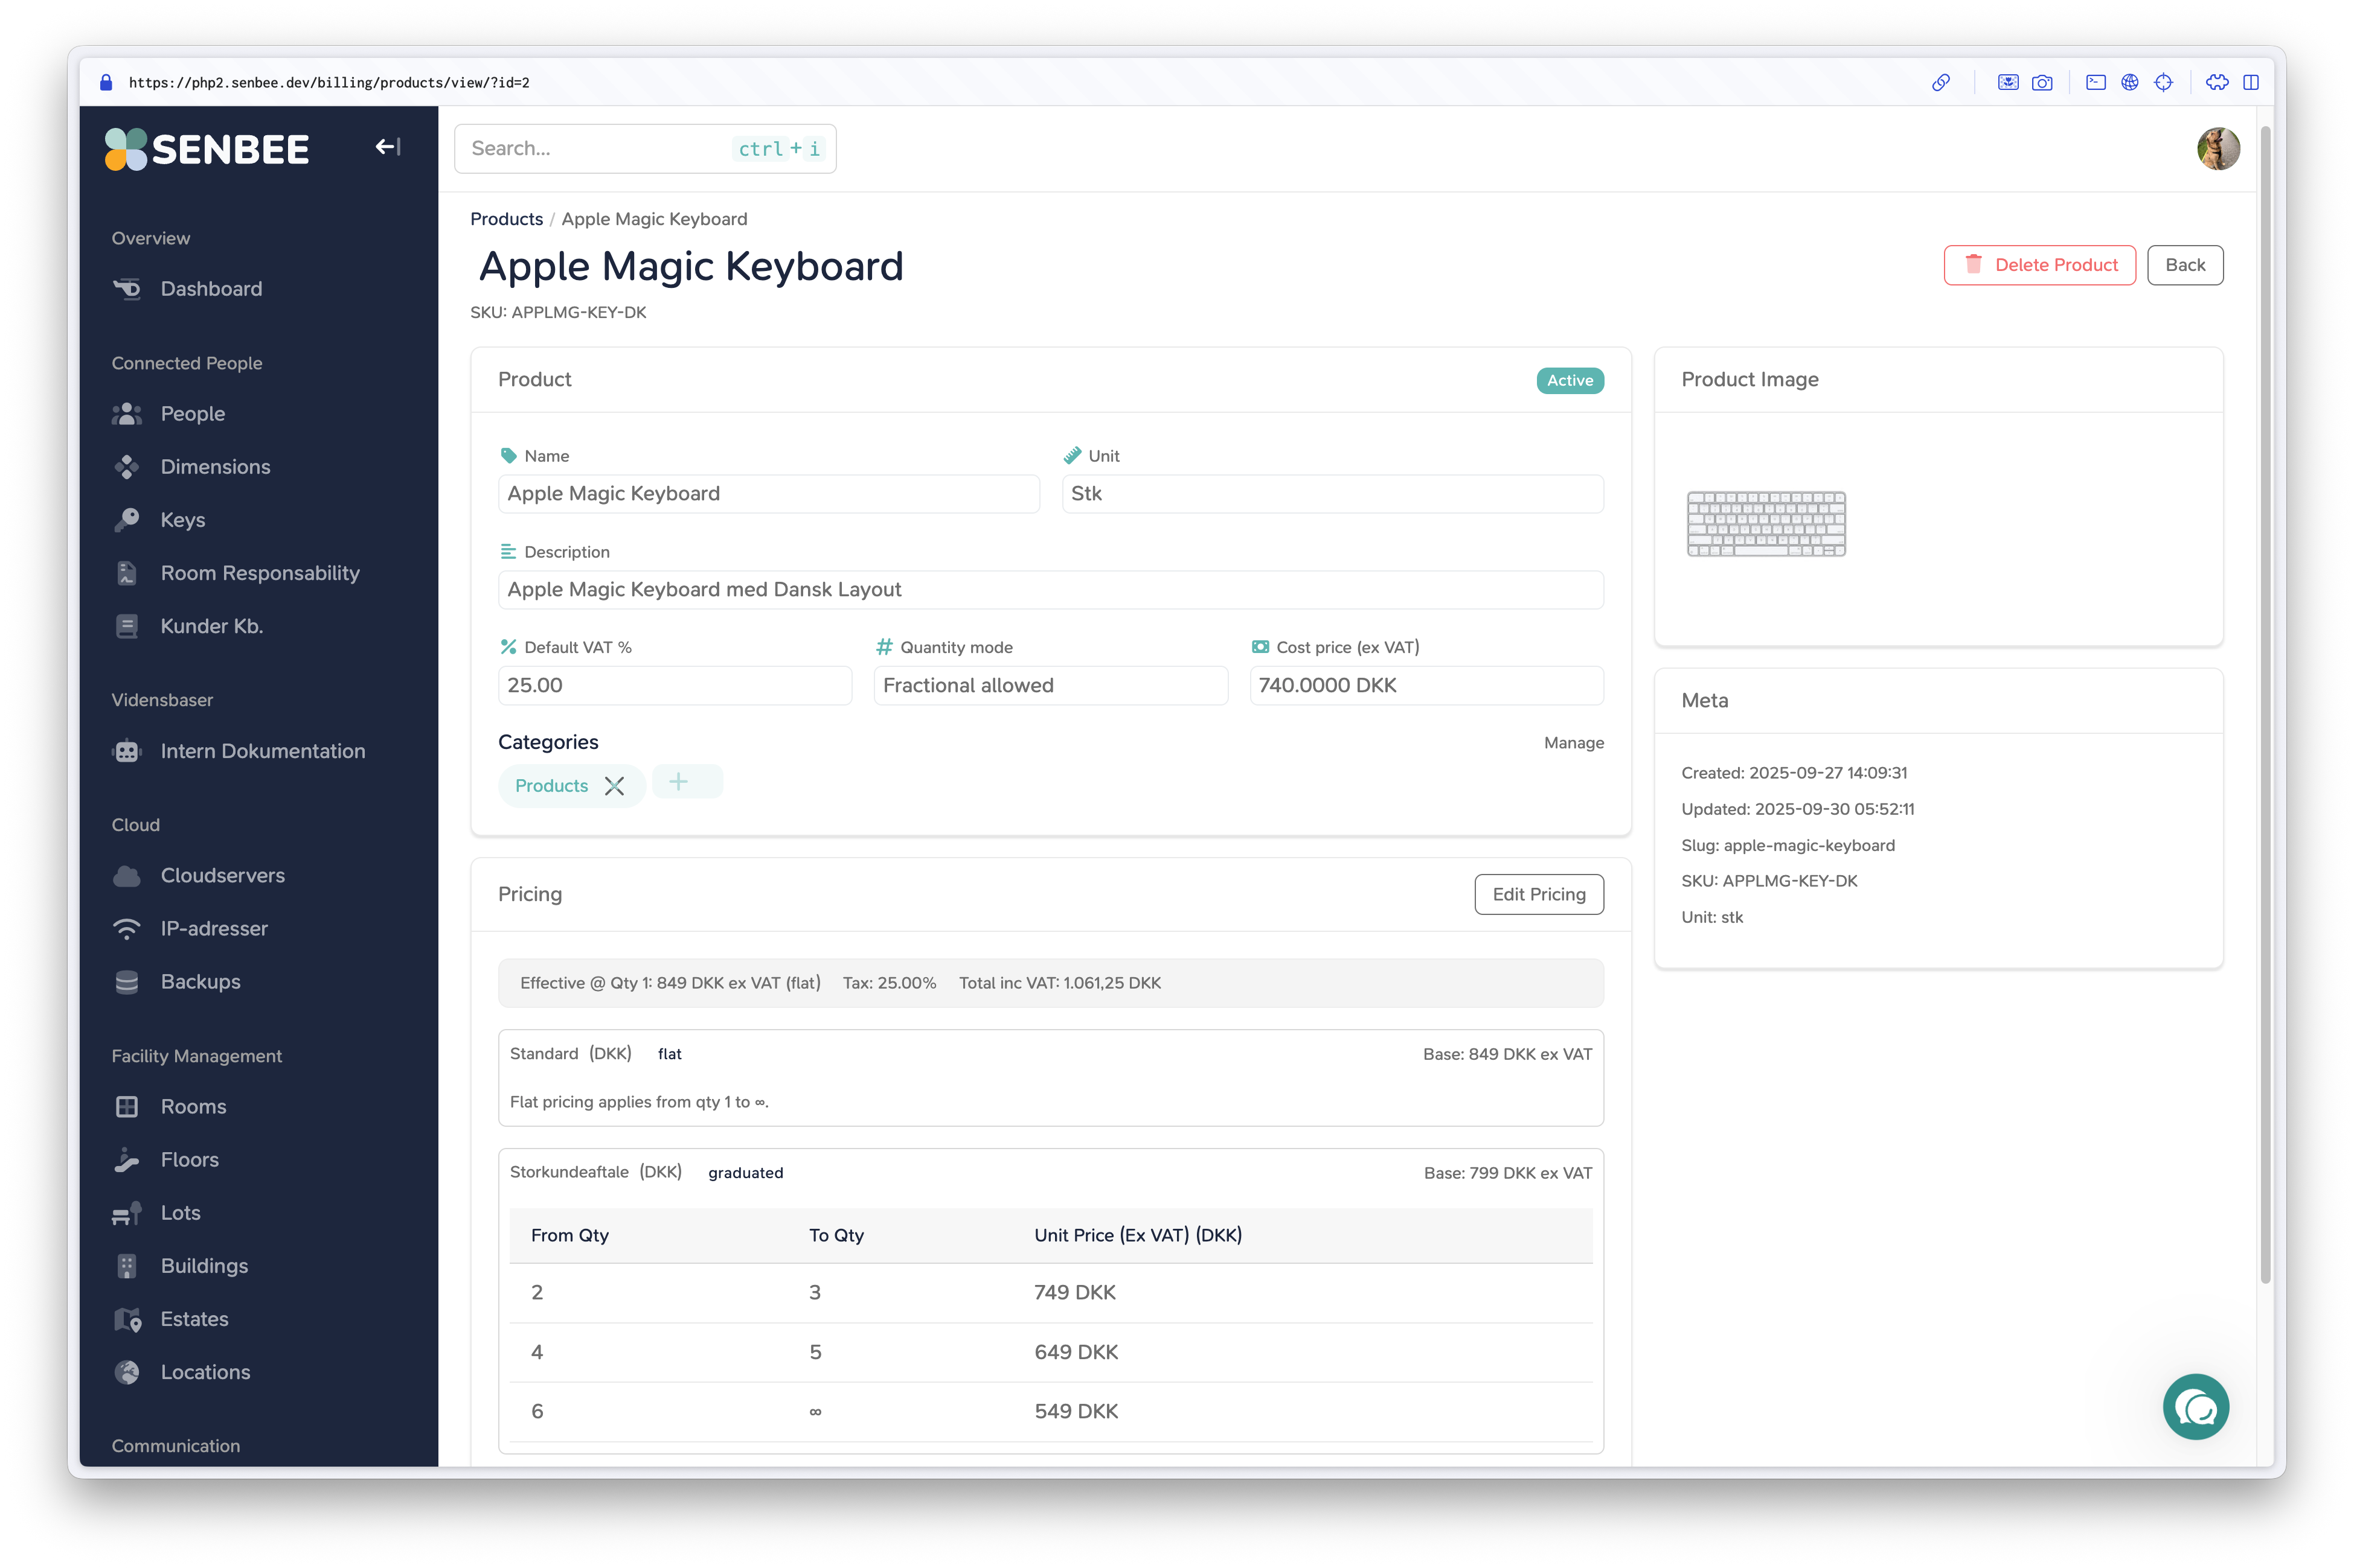Click 'Base: 849 DKK ex VAT' text
The width and height of the screenshot is (2354, 1568).
1507,1054
